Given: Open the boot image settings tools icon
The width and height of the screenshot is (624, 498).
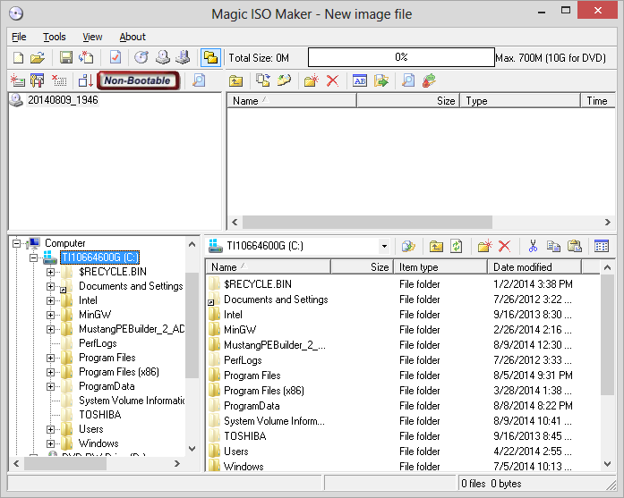Looking at the screenshot, I should coord(38,80).
